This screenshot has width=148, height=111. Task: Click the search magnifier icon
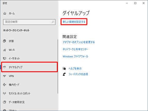tap(53, 22)
